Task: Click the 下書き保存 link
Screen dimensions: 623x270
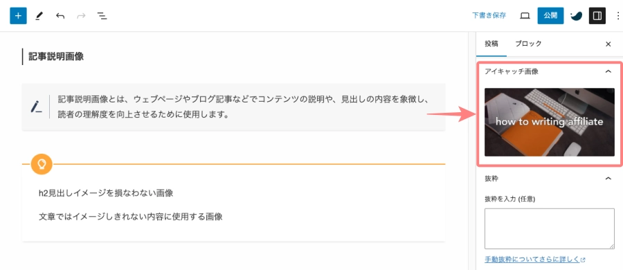Action: (489, 16)
